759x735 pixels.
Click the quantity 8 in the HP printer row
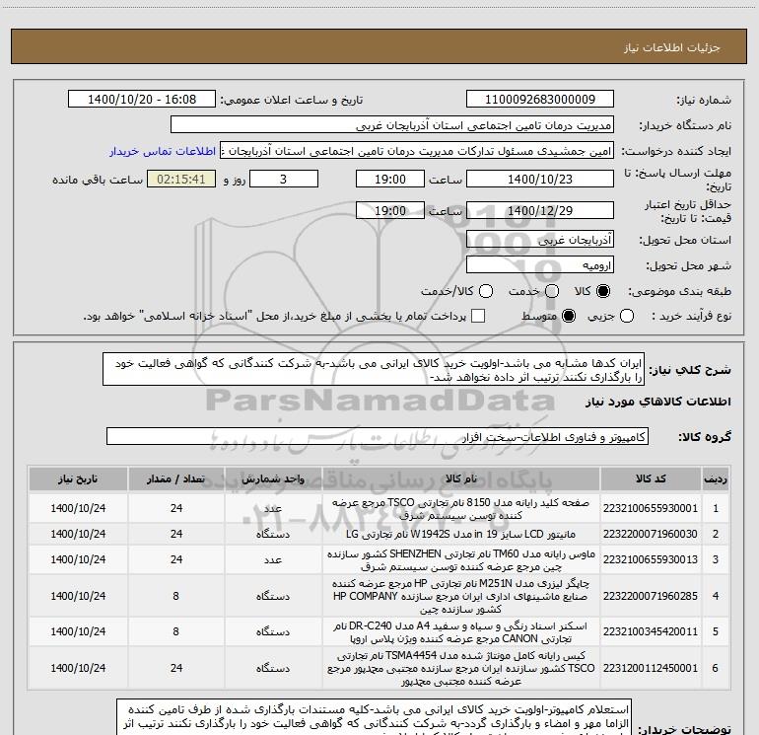click(x=176, y=596)
